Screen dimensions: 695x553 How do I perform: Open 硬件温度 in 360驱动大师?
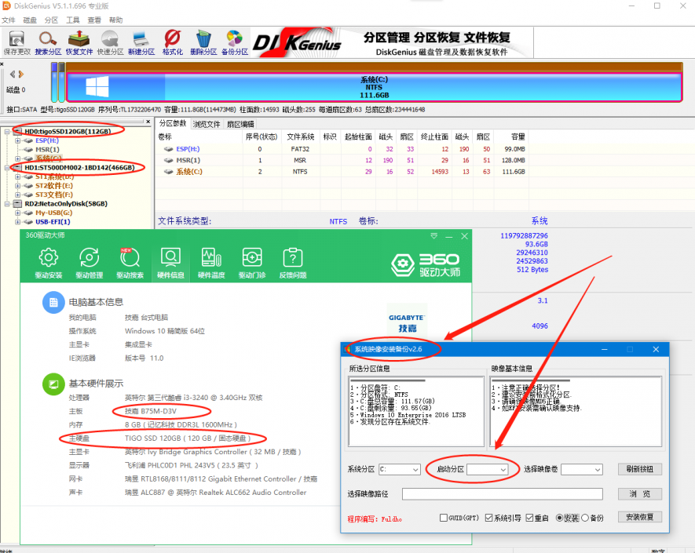pyautogui.click(x=211, y=264)
